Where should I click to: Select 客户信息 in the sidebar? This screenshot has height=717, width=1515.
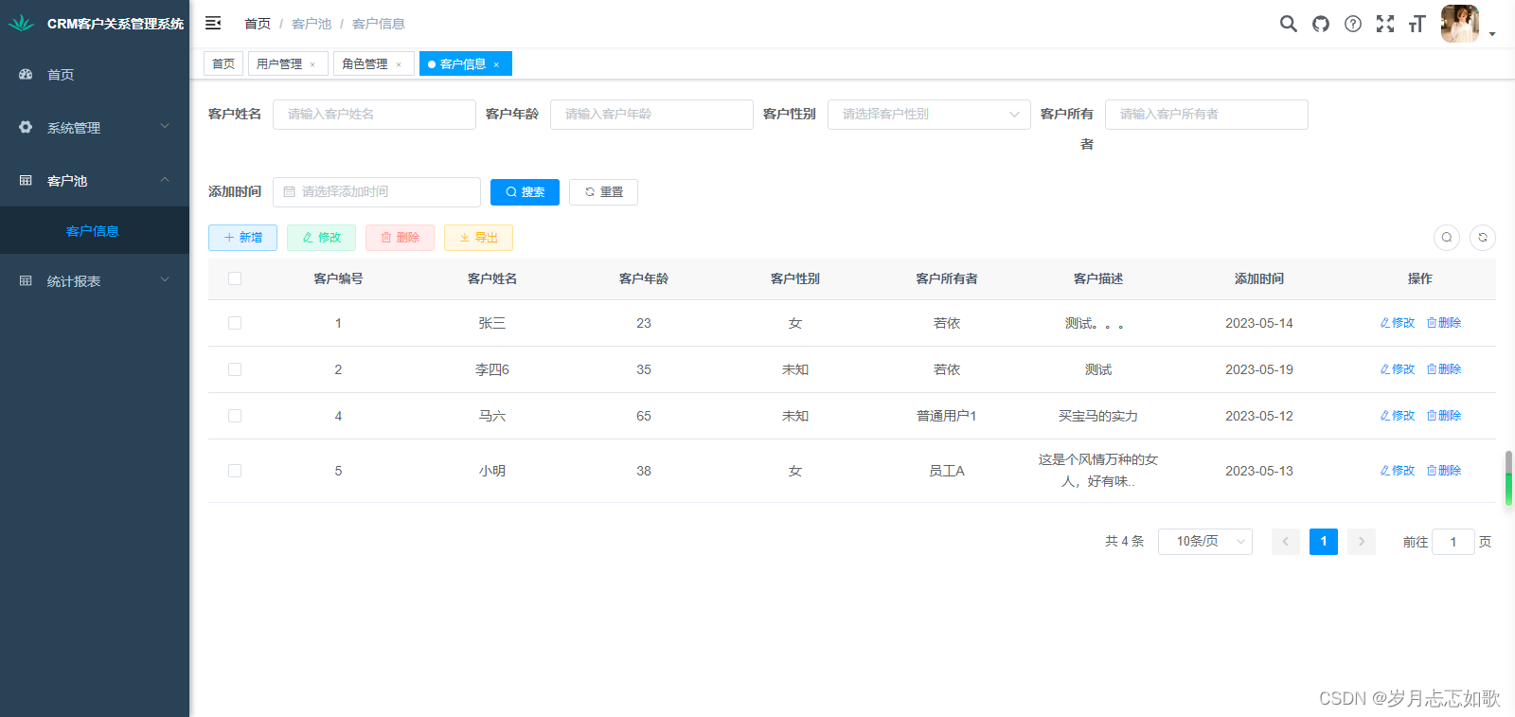pyautogui.click(x=95, y=230)
